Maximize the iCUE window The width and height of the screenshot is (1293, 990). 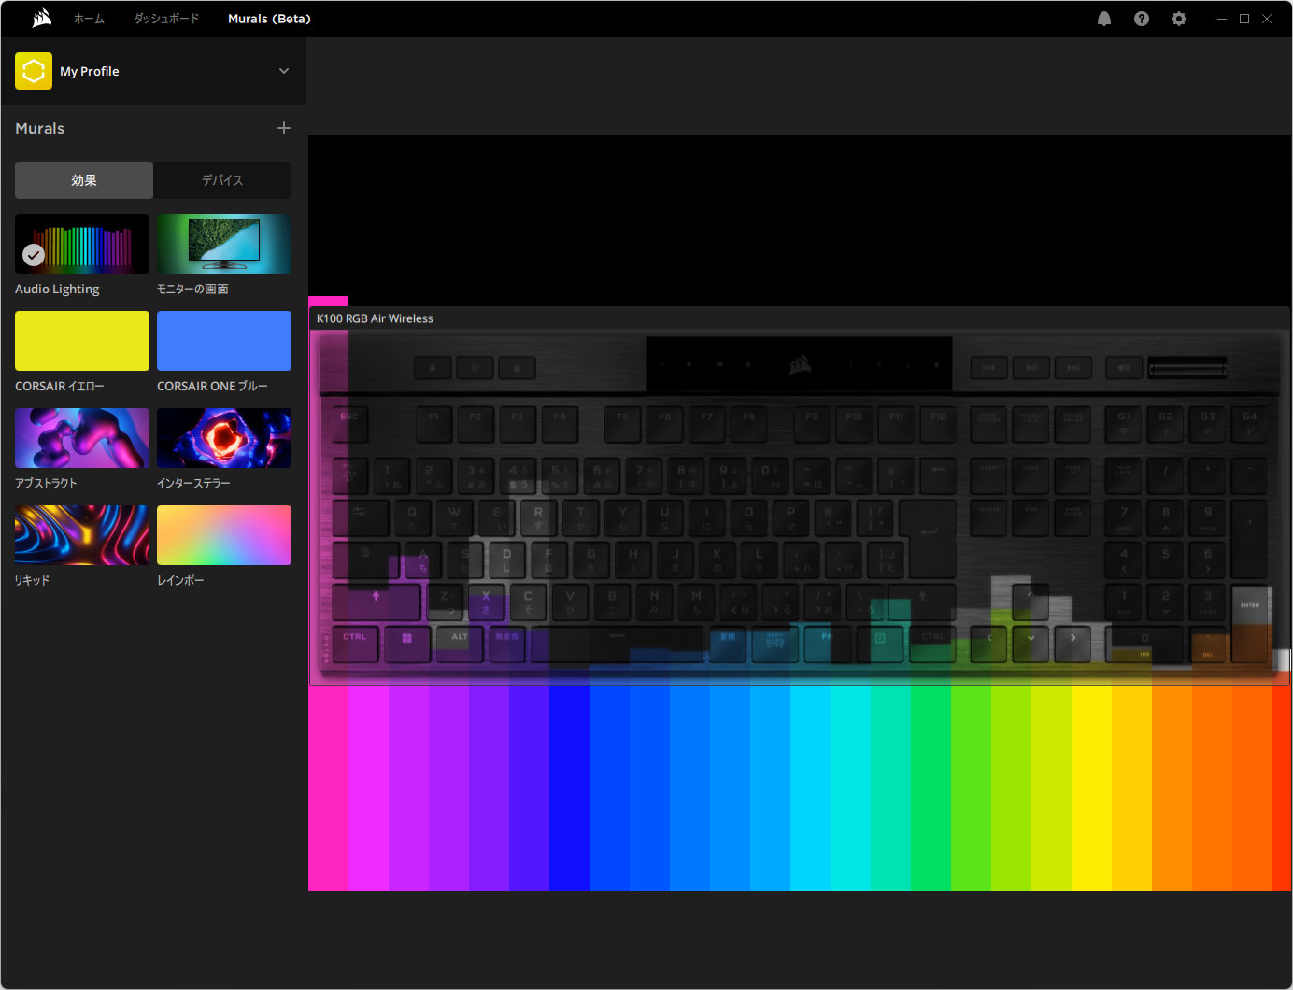(x=1244, y=19)
